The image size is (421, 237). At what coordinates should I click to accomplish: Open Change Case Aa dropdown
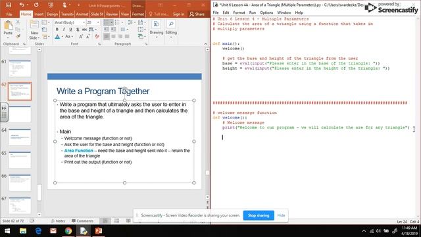coord(68,37)
